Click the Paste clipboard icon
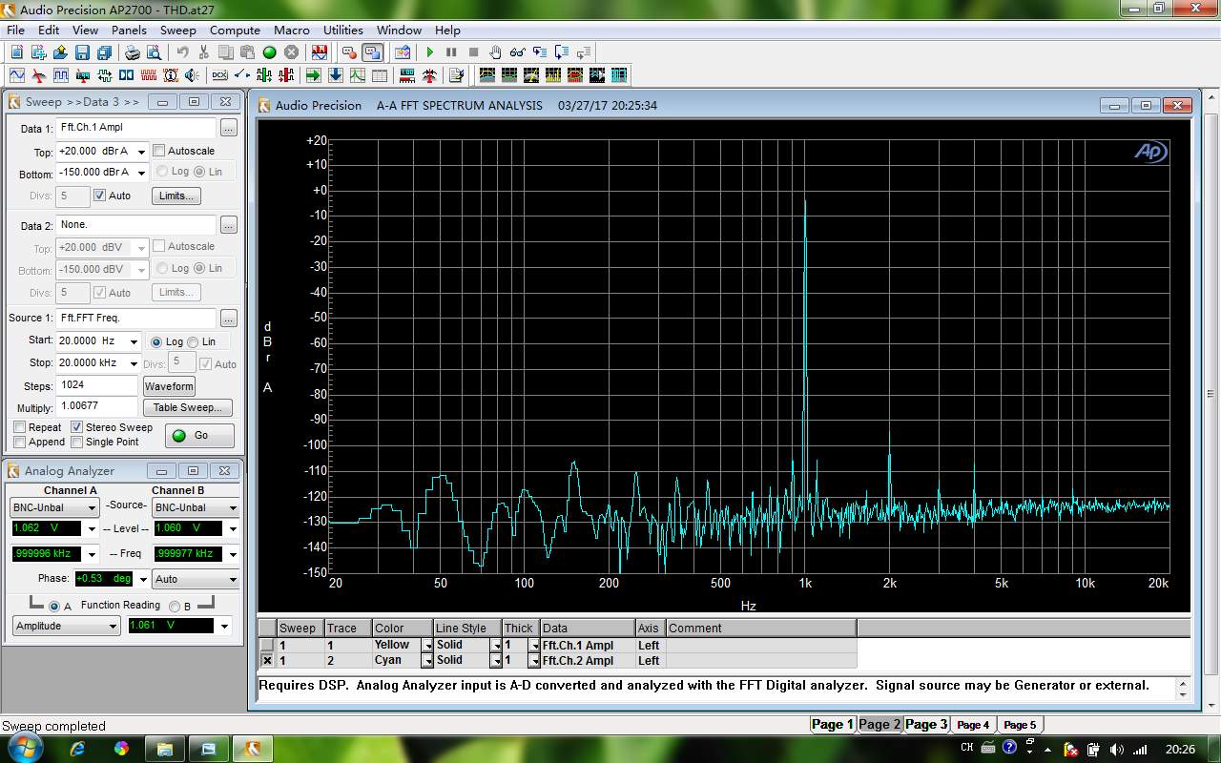Viewport: 1221px width, 763px height. click(x=248, y=52)
